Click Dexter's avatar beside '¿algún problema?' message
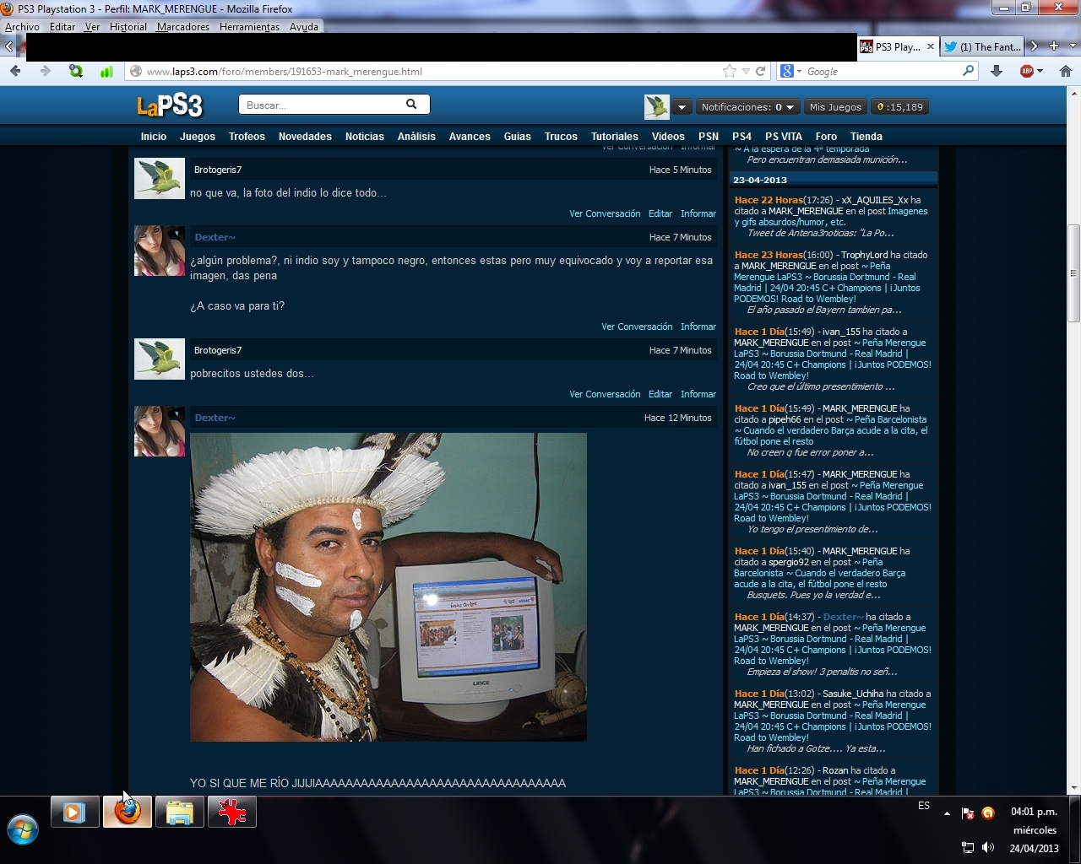The height and width of the screenshot is (864, 1081). (x=160, y=251)
